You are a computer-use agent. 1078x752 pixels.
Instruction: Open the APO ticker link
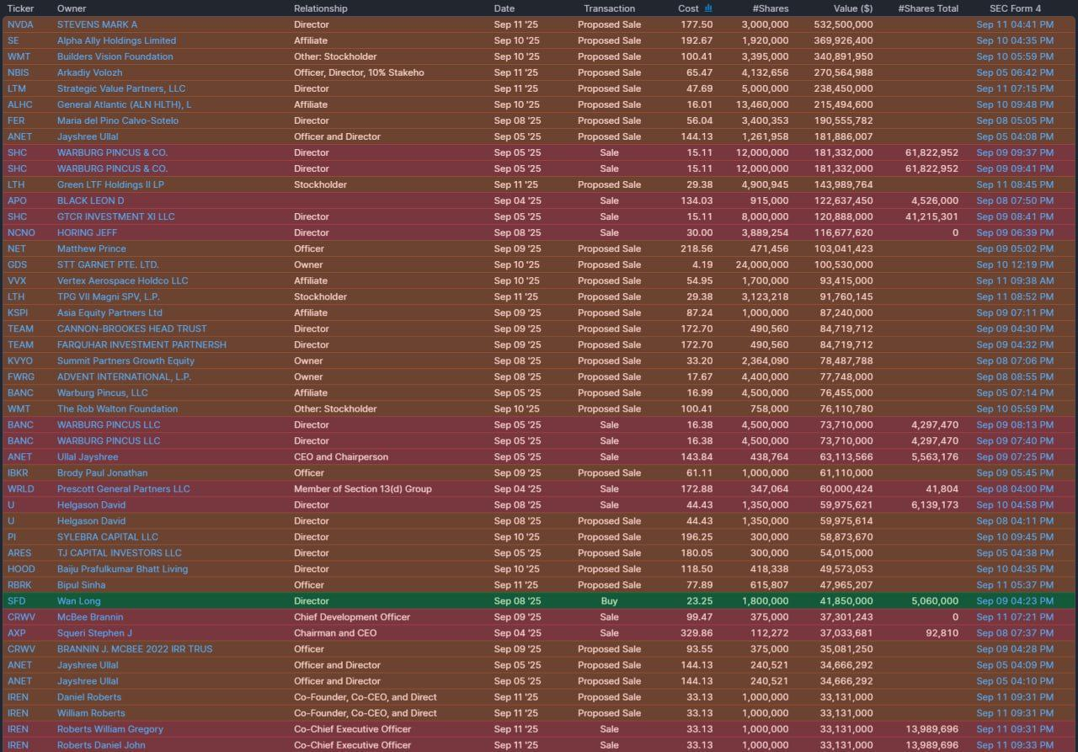point(17,200)
